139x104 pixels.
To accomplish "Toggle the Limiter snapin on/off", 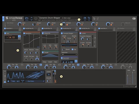I will pos(81,33).
